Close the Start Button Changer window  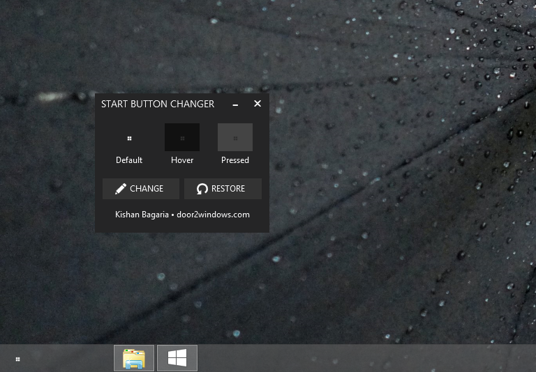[x=258, y=104]
